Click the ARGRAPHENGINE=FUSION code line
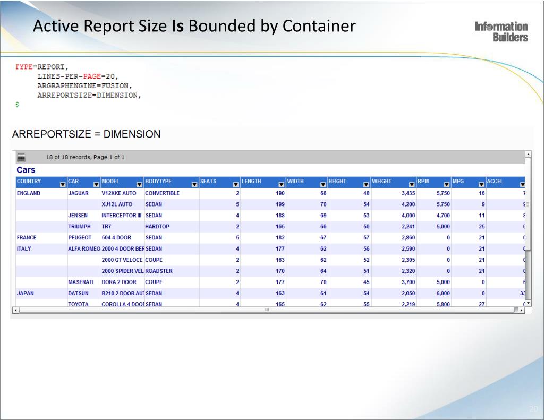 click(84, 85)
